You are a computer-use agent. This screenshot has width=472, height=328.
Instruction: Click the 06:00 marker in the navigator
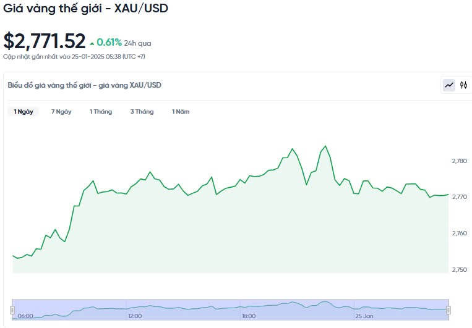[25, 316]
